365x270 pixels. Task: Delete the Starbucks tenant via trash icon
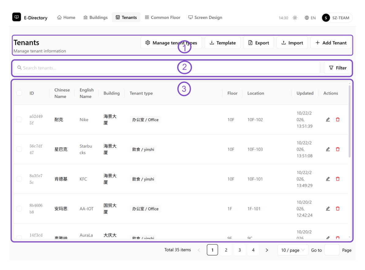(x=337, y=149)
